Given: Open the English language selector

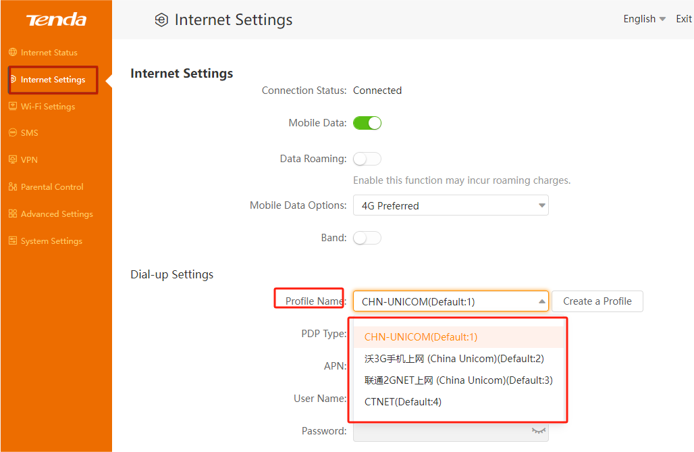Looking at the screenshot, I should point(644,19).
